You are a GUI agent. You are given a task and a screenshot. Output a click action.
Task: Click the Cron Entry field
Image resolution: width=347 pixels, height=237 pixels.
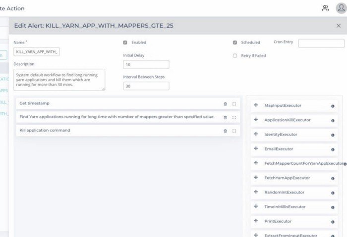pos(321,43)
